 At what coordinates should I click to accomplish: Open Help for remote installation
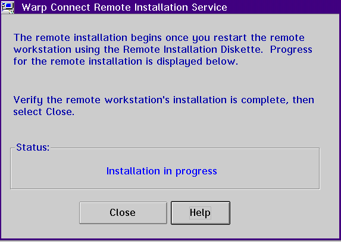201,213
